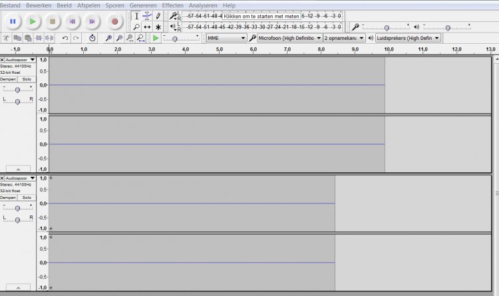Click the Sync-Lock tracks clock icon
The height and width of the screenshot is (296, 499).
pos(92,38)
